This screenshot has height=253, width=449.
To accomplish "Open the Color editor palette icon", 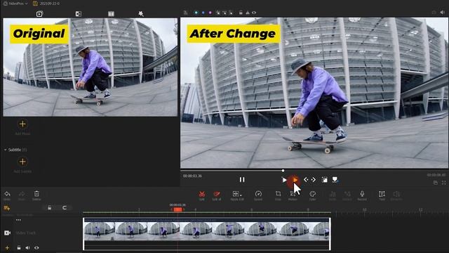I will coord(312,194).
